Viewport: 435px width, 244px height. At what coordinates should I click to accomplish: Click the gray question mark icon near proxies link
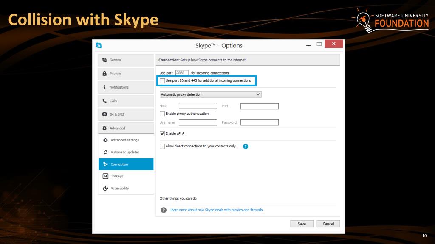pos(164,210)
